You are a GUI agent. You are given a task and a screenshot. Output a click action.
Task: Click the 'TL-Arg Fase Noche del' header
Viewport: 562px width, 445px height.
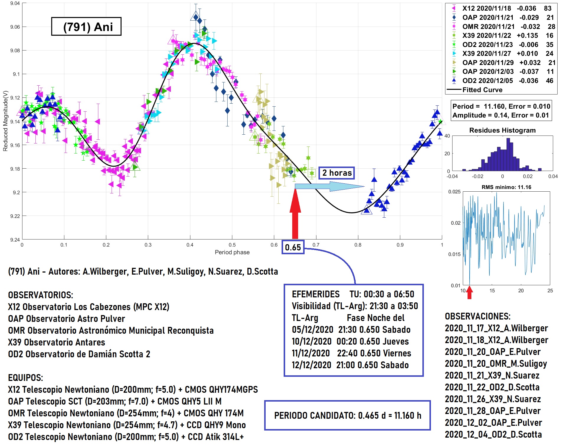[348, 318]
